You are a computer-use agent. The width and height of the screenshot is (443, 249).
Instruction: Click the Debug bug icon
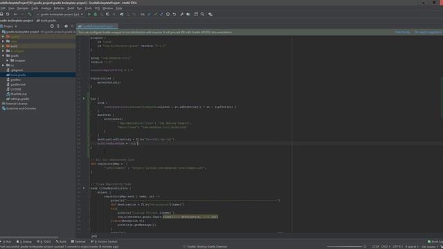[x=96, y=14]
